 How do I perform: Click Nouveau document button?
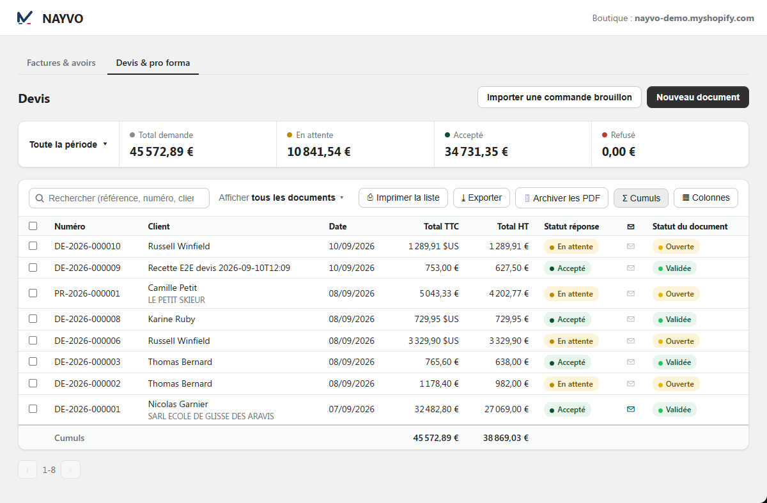pyautogui.click(x=698, y=97)
